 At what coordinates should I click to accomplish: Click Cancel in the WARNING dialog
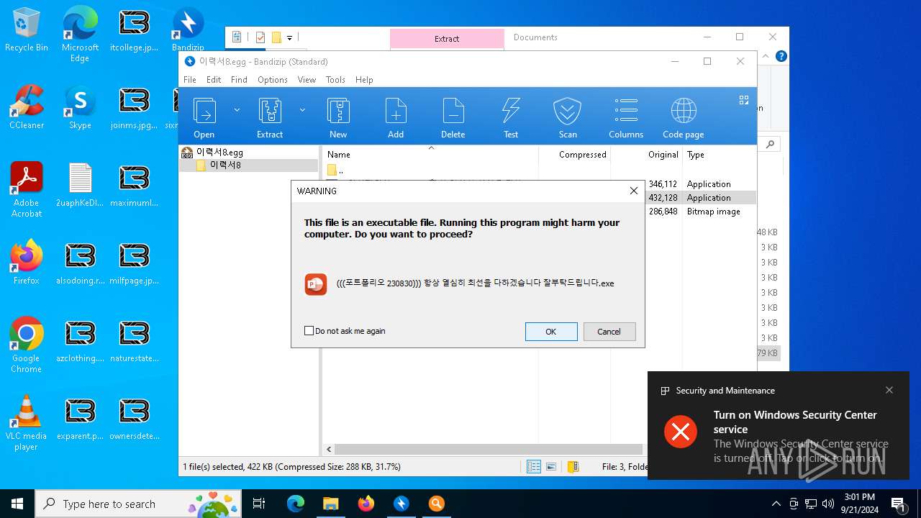pos(609,332)
